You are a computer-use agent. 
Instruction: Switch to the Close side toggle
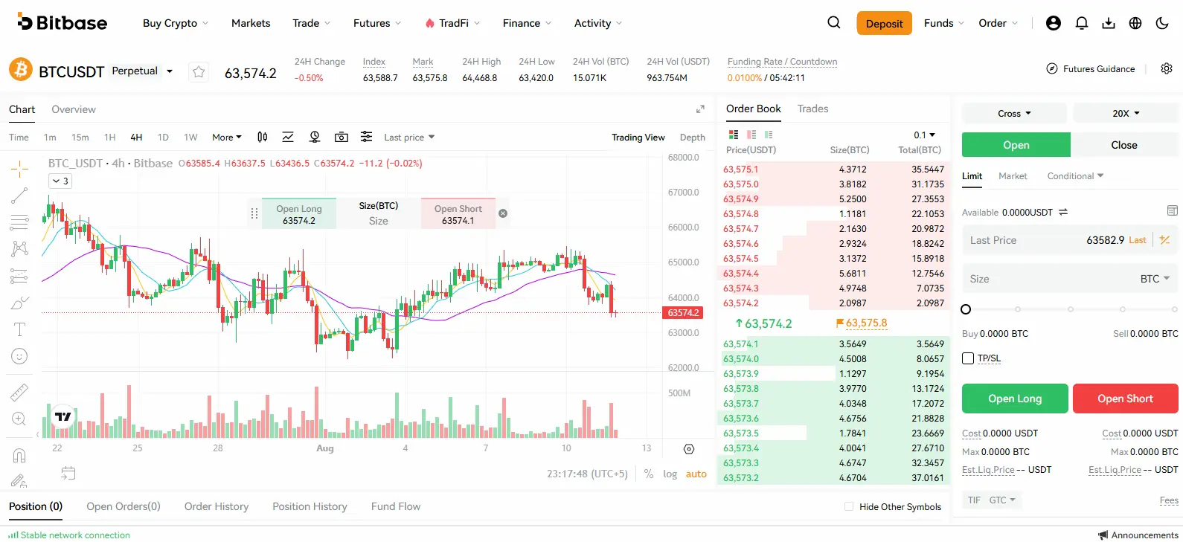tap(1124, 145)
